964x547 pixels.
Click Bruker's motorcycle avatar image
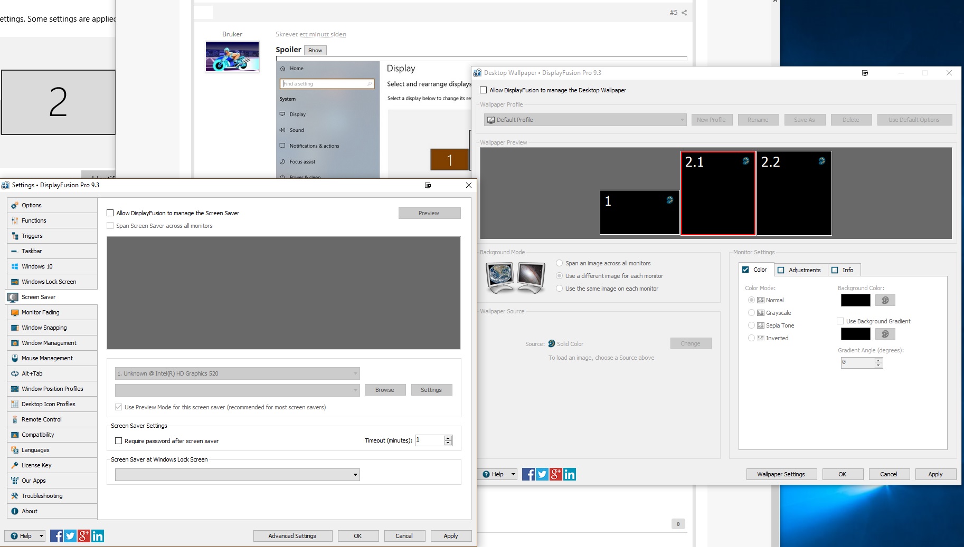(x=232, y=56)
